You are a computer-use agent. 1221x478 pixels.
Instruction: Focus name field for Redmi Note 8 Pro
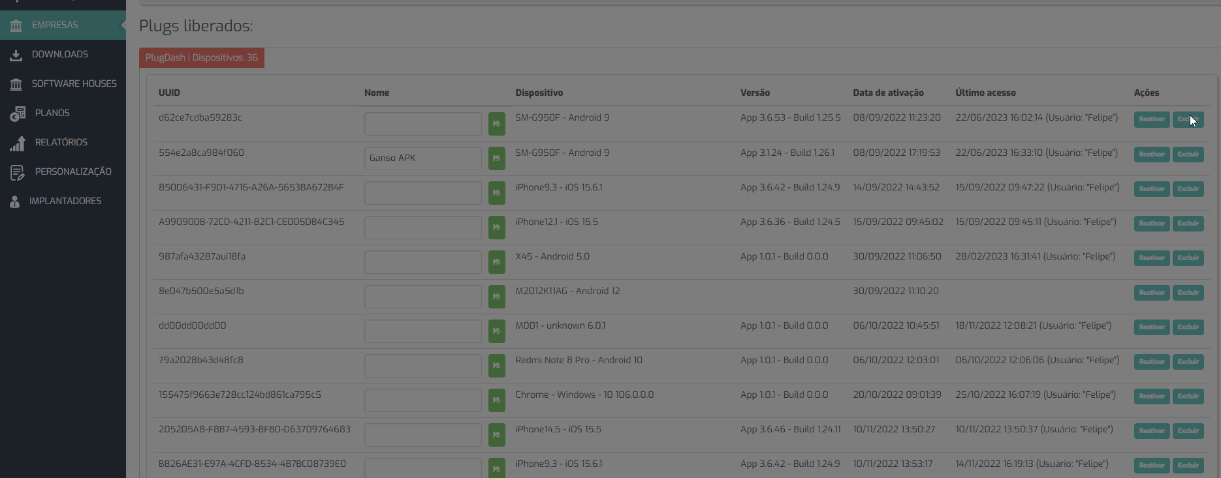pyautogui.click(x=423, y=366)
